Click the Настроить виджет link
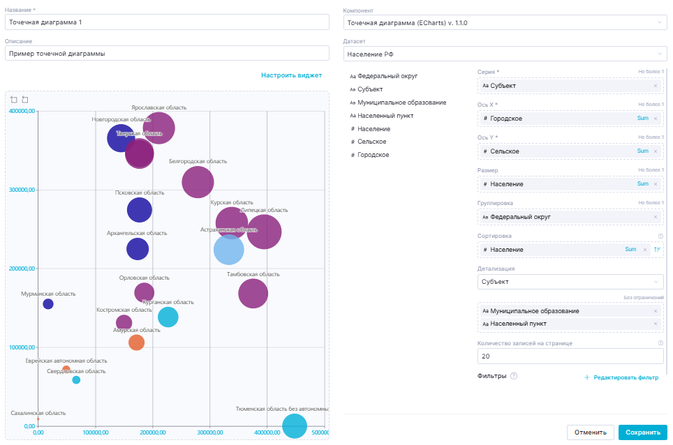The image size is (673, 445). click(x=291, y=75)
